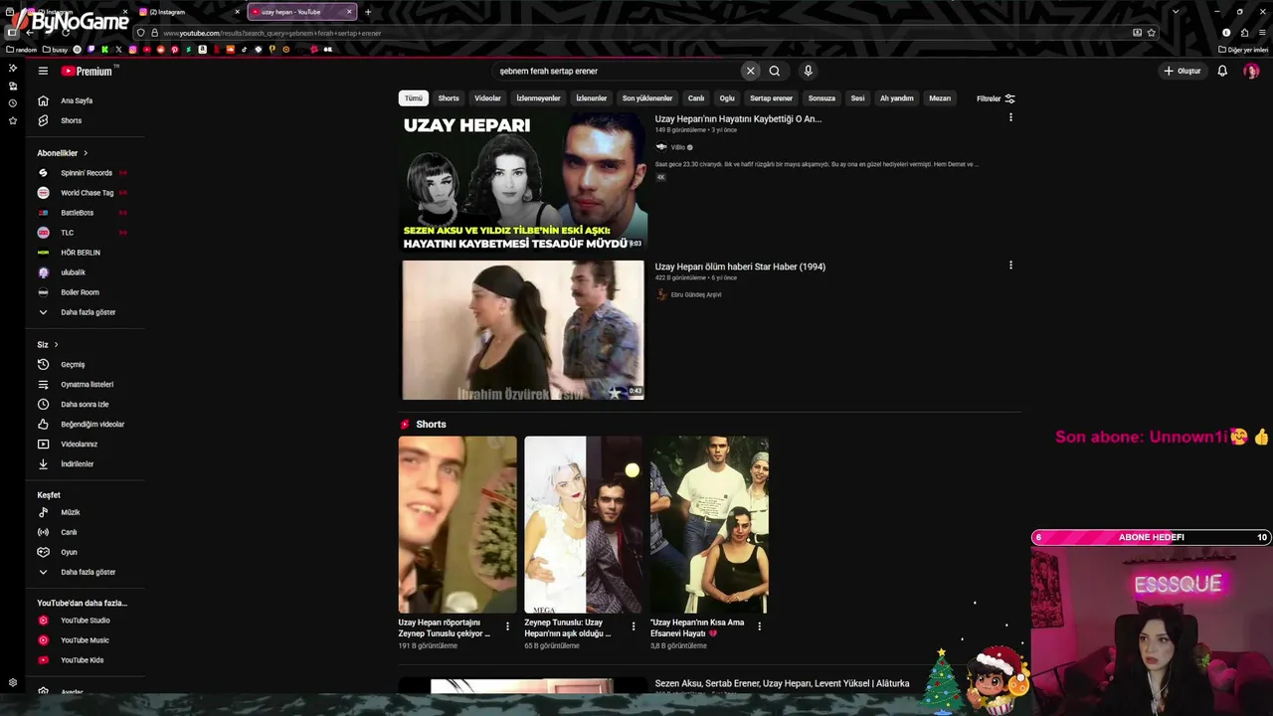Open more options for röportajını Short
The height and width of the screenshot is (716, 1273).
pos(507,626)
